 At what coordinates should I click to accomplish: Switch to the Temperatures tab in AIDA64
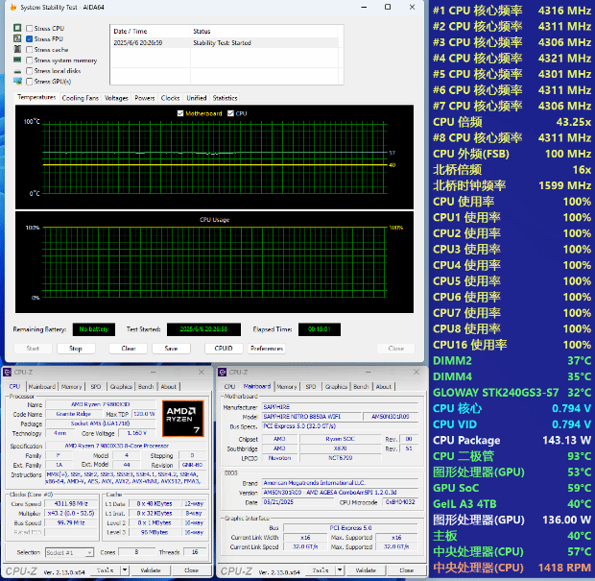point(36,97)
